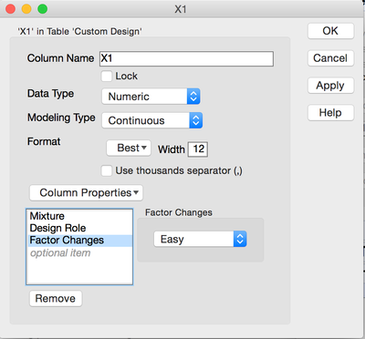Expand the Column Properties menu
Viewport: 365px width, 339px height.
pyautogui.click(x=86, y=193)
